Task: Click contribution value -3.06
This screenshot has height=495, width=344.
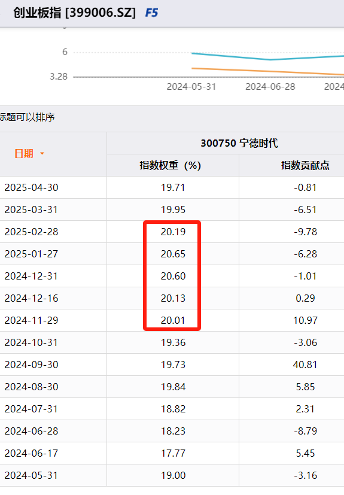Action: click(x=305, y=342)
